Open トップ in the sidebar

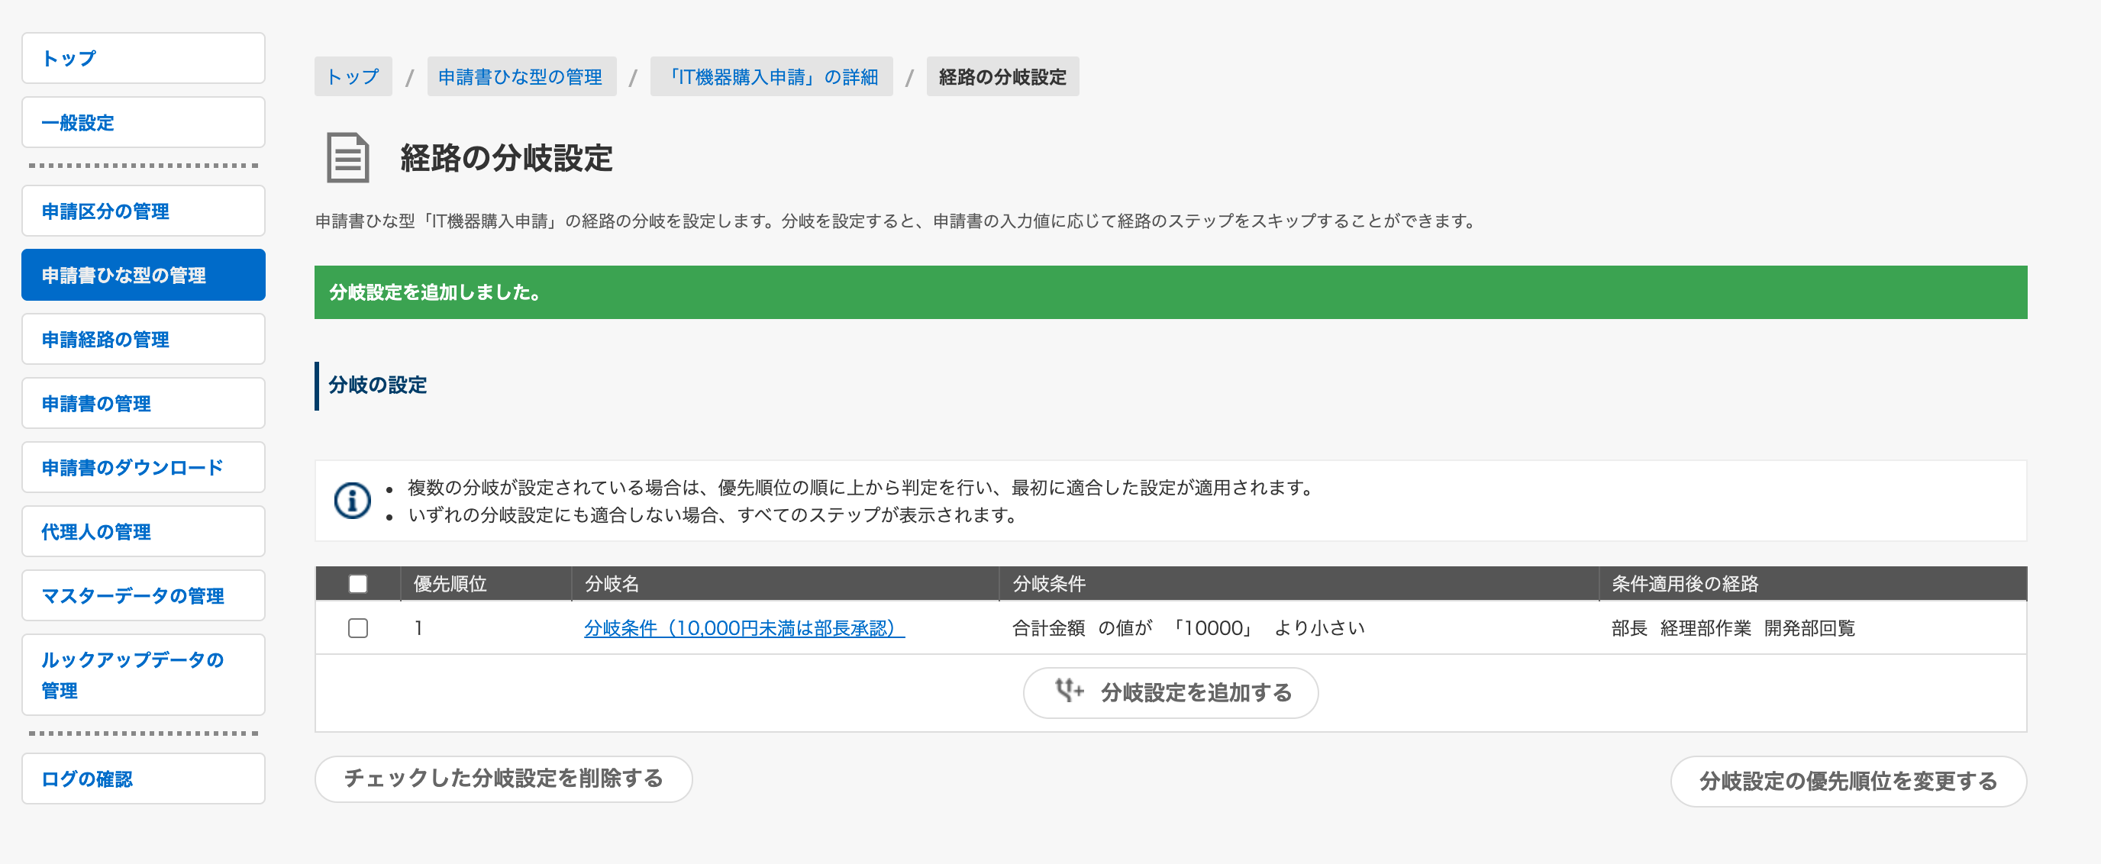144,59
